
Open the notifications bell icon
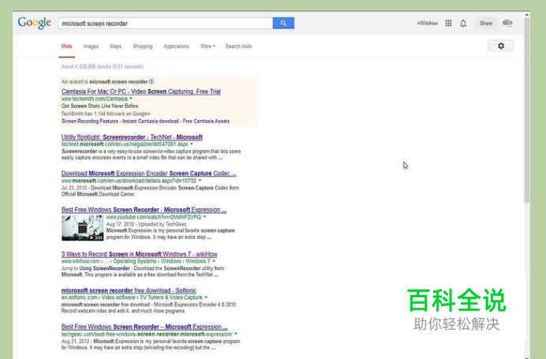[463, 24]
